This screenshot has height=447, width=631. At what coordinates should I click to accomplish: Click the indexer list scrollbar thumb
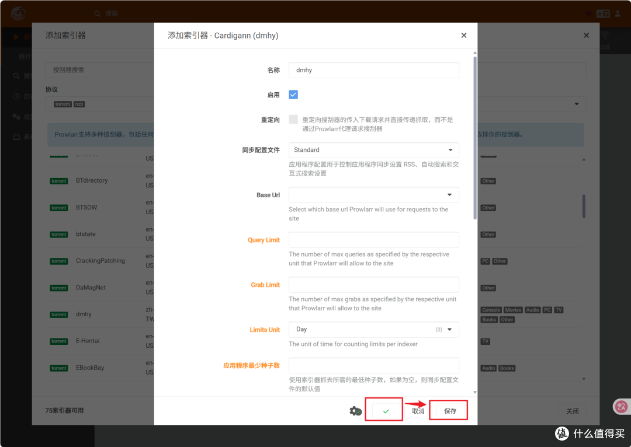click(x=584, y=206)
